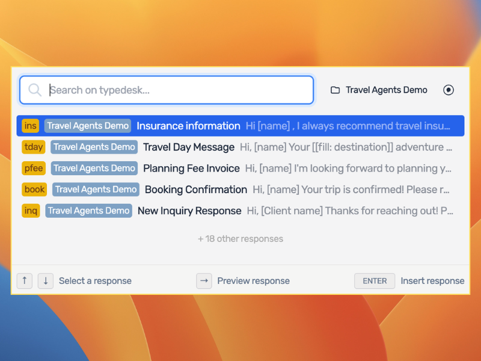Focus the 'Search on typedesk...' input field
The width and height of the screenshot is (481, 361).
[167, 90]
